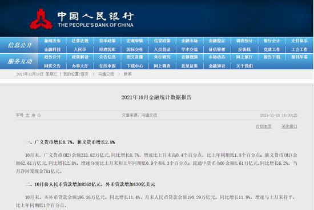This screenshot has width=314, height=210.
Task: Click the People's Bank of China red logo
Action: point(41,19)
